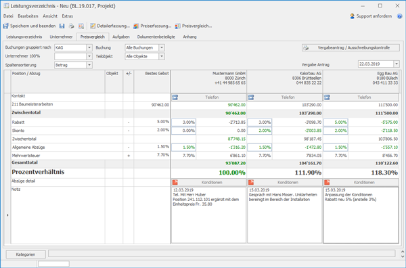Expand Buchungen gruppiert nach KAG dropdown
Viewport: 406px width, 268px height.
(x=89, y=47)
